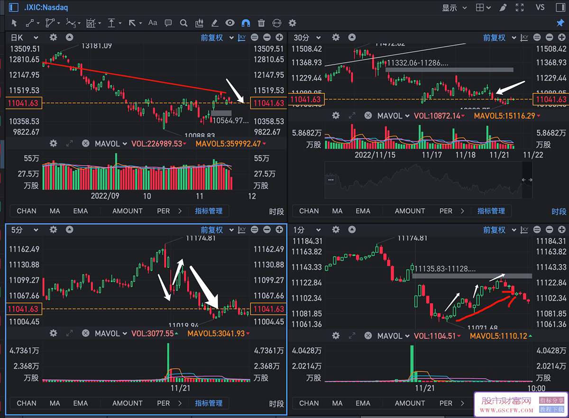Toggle XY axis mode in 5分 chart
569x418 pixels.
pos(242,230)
